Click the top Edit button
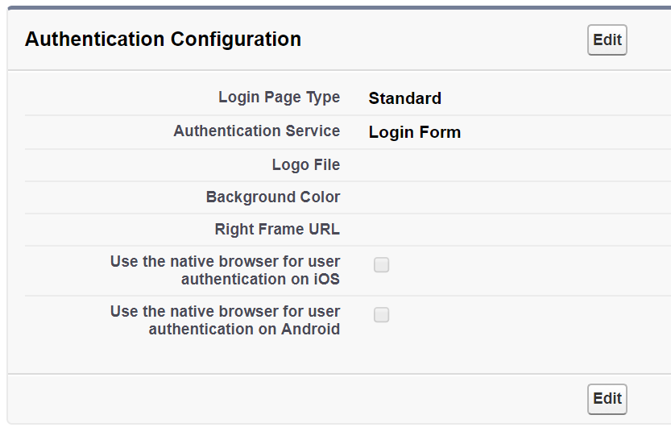 click(607, 40)
